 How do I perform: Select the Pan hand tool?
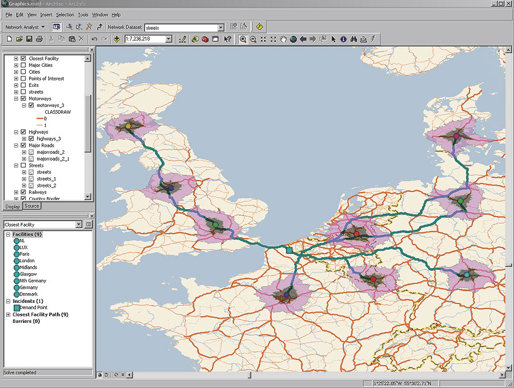click(283, 39)
